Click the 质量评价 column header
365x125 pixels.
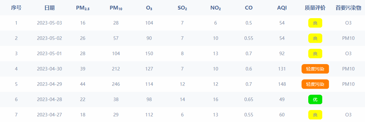pos(315,8)
